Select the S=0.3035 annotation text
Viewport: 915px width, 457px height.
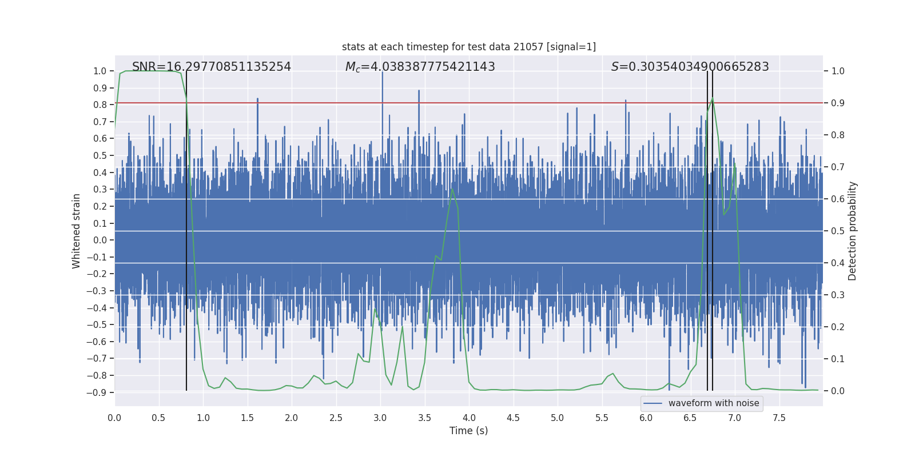point(690,67)
